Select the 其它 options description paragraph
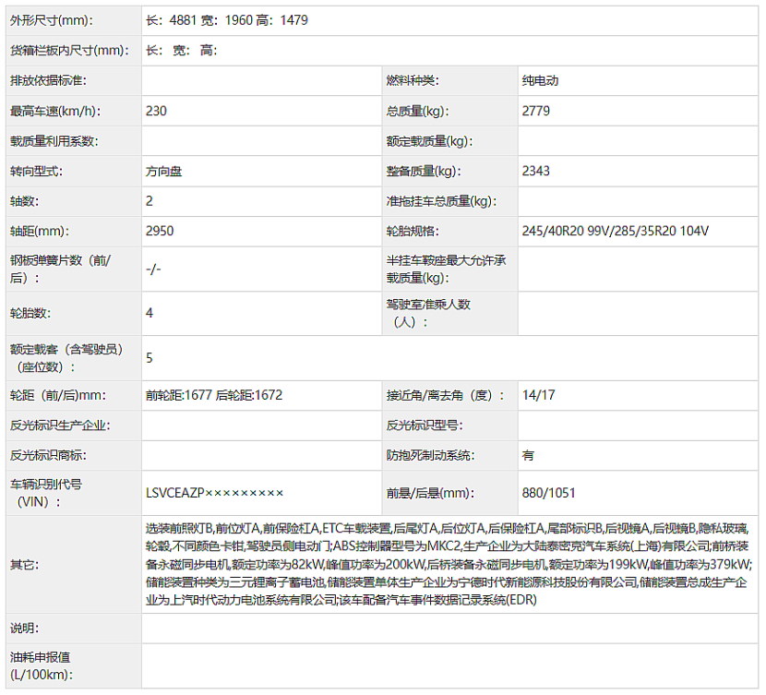This screenshot has width=766, height=695. (x=449, y=564)
